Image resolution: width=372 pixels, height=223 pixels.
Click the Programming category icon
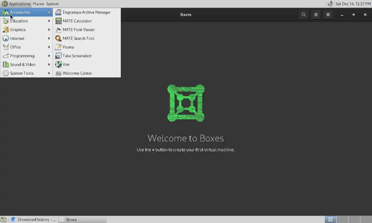(6, 56)
